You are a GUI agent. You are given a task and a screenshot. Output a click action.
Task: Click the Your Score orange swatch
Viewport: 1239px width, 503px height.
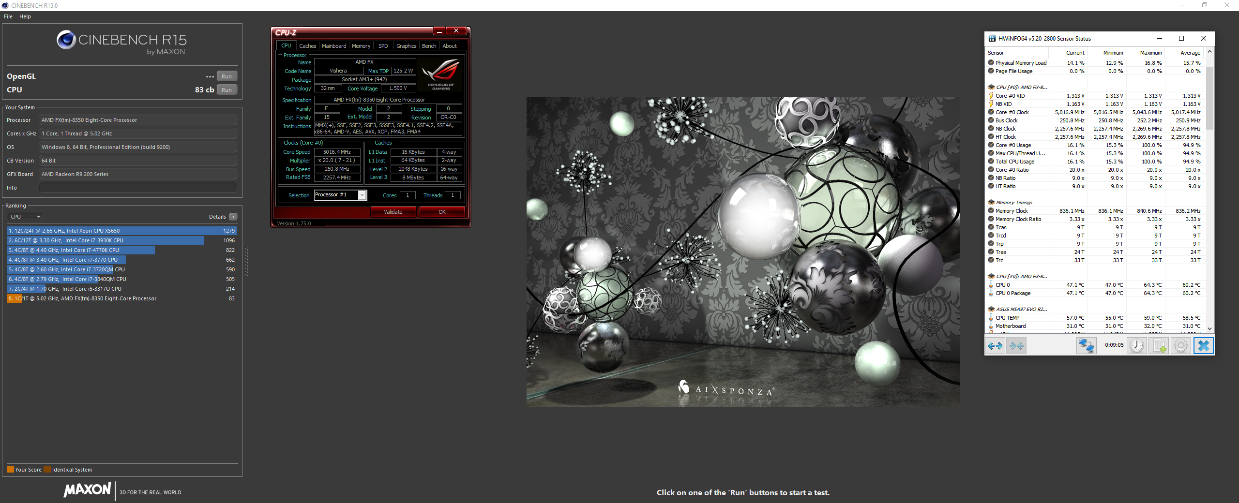click(10, 470)
